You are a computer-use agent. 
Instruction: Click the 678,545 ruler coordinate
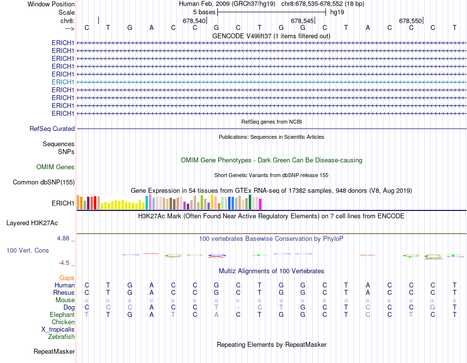302,21
